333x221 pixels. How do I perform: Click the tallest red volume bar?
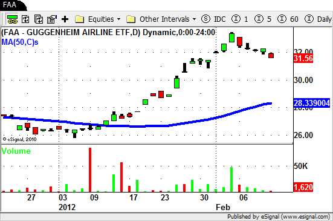click(x=90, y=170)
